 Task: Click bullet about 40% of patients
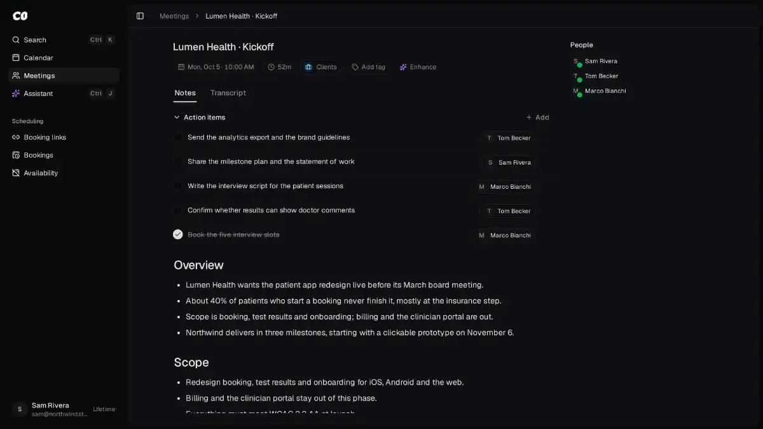pos(343,301)
